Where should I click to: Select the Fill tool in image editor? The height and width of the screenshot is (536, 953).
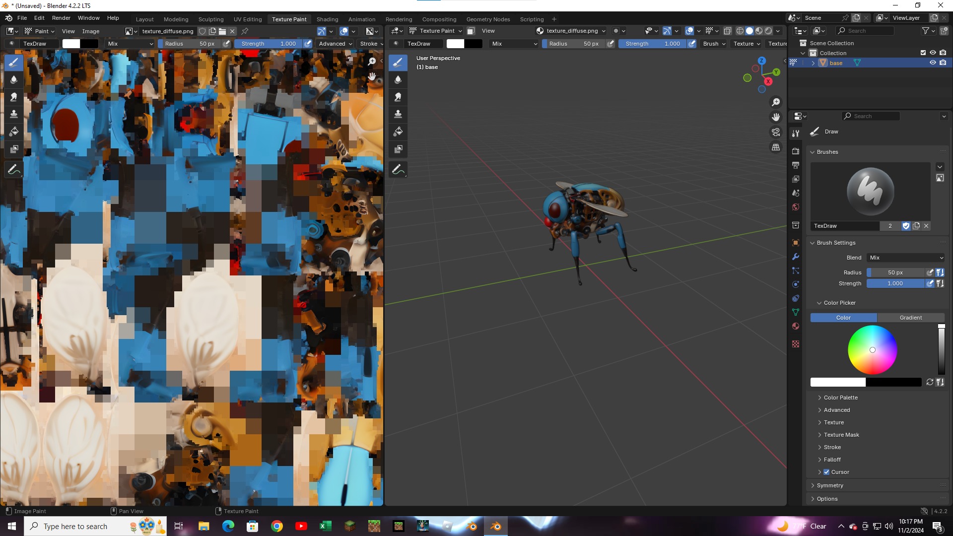pos(14,132)
